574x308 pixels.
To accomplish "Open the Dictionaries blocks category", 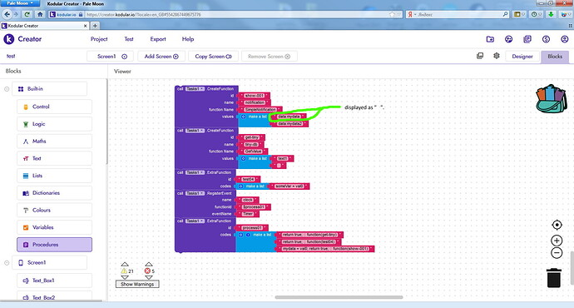I will 54,192.
